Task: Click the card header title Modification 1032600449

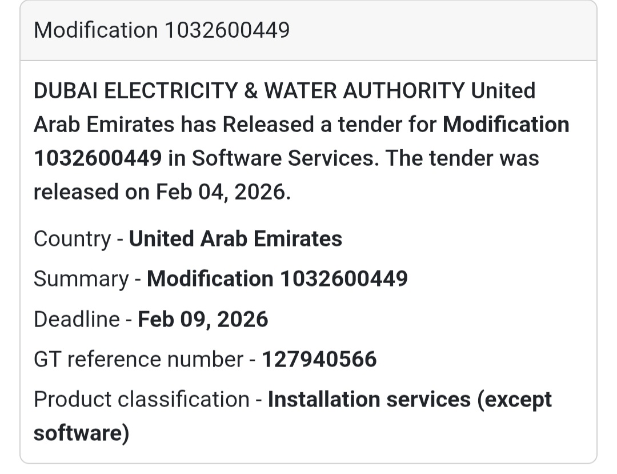Action: [162, 30]
